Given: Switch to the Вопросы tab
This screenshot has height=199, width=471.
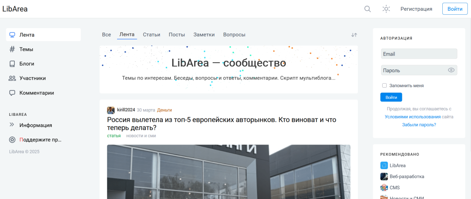Looking at the screenshot, I should (x=234, y=35).
